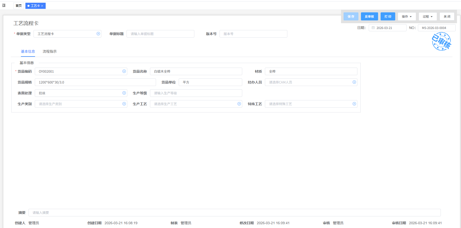Close the 工艺卡 tab
461x228 pixels.
coord(42,6)
